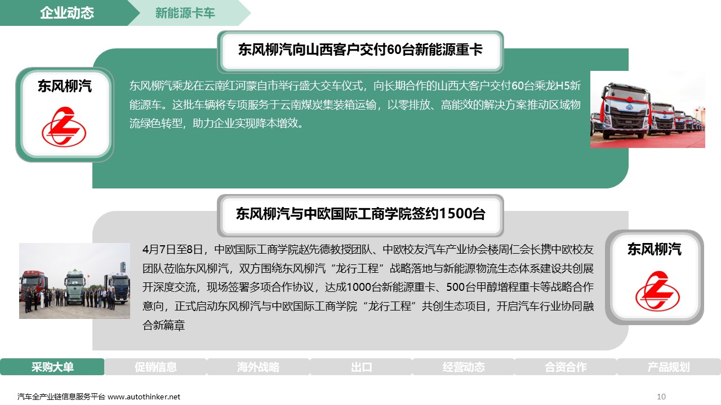Select paragraph starting 4月7日至8日

368,286
